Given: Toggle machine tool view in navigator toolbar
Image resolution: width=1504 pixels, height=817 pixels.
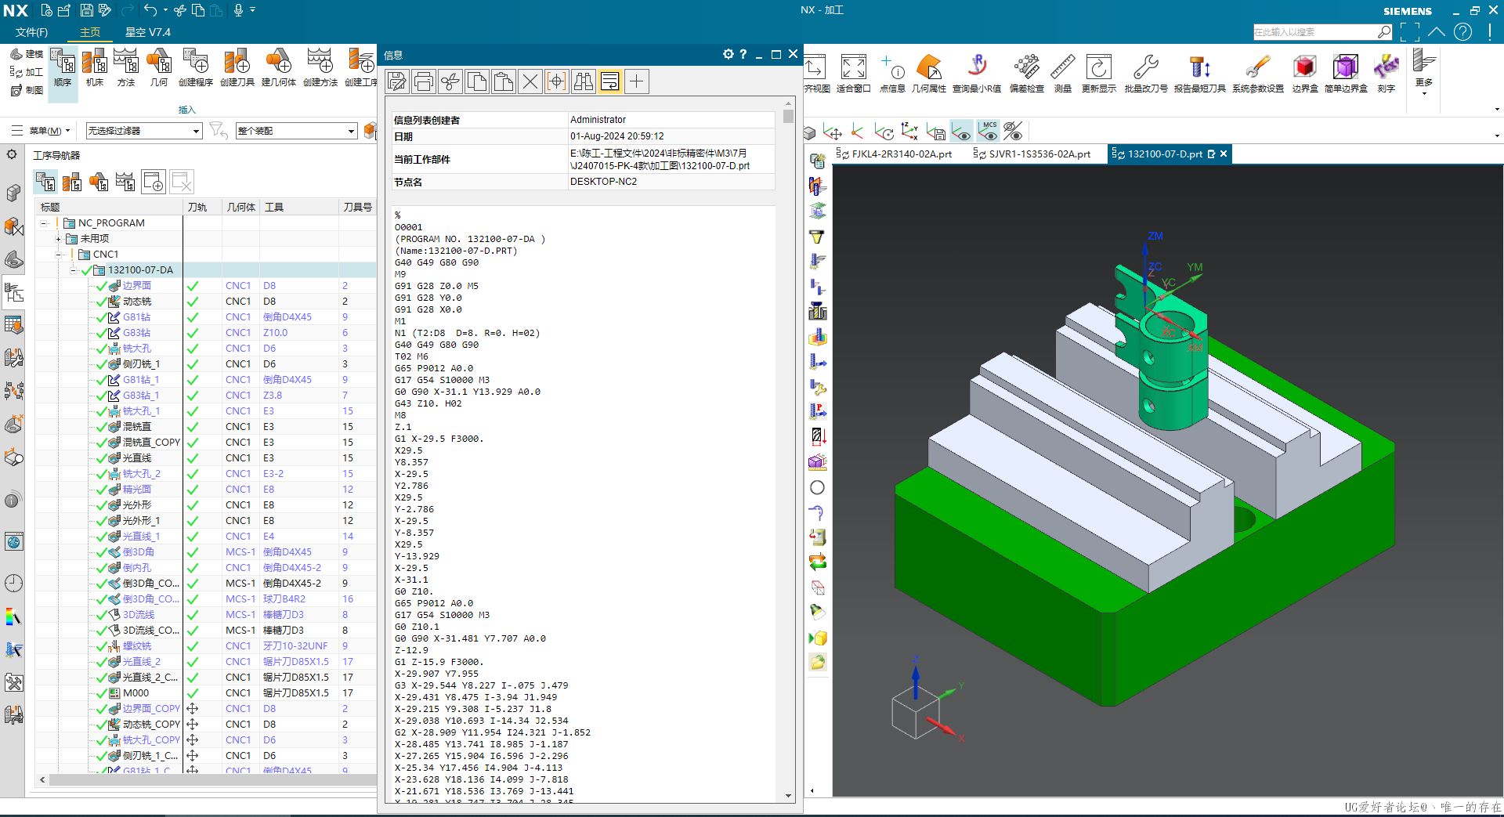Looking at the screenshot, I should tap(72, 183).
